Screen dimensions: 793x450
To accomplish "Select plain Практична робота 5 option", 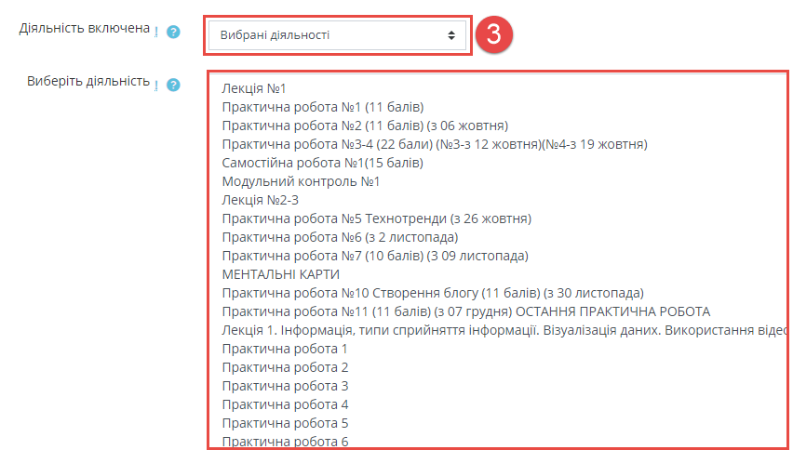I will (x=285, y=423).
